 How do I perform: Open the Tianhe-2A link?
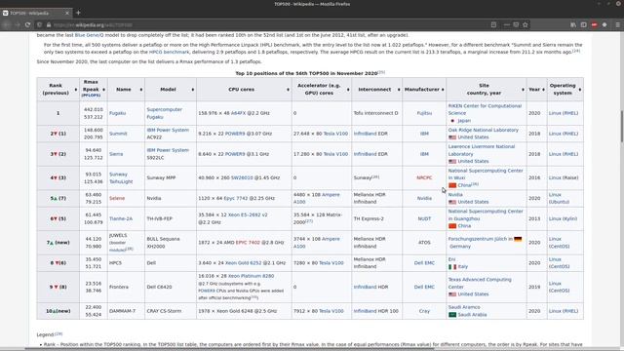click(121, 218)
